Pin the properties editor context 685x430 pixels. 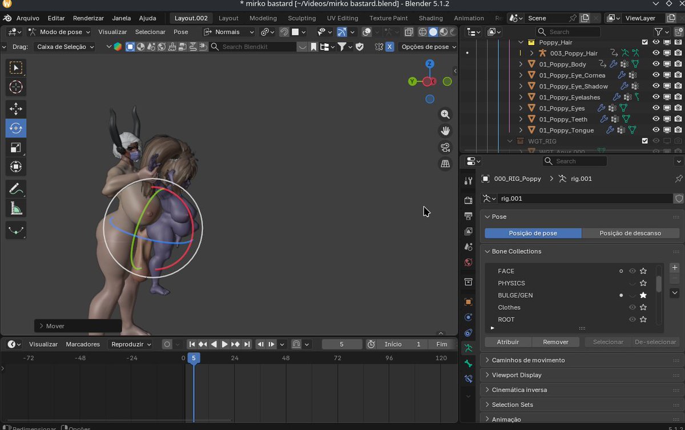pos(678,179)
